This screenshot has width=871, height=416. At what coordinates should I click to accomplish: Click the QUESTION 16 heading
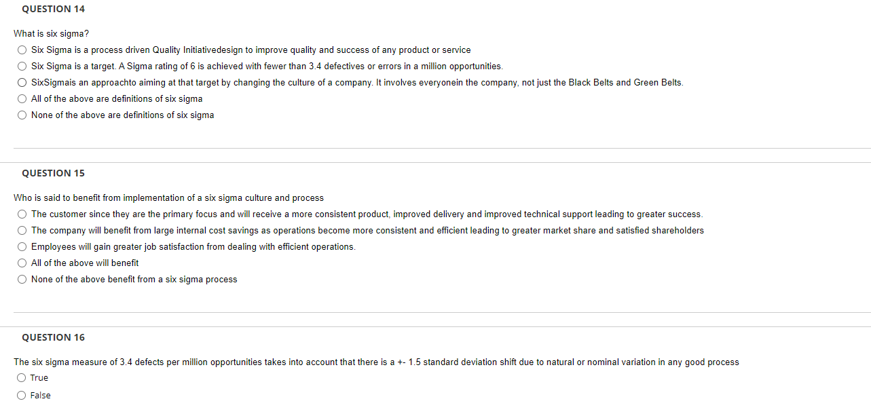point(53,337)
